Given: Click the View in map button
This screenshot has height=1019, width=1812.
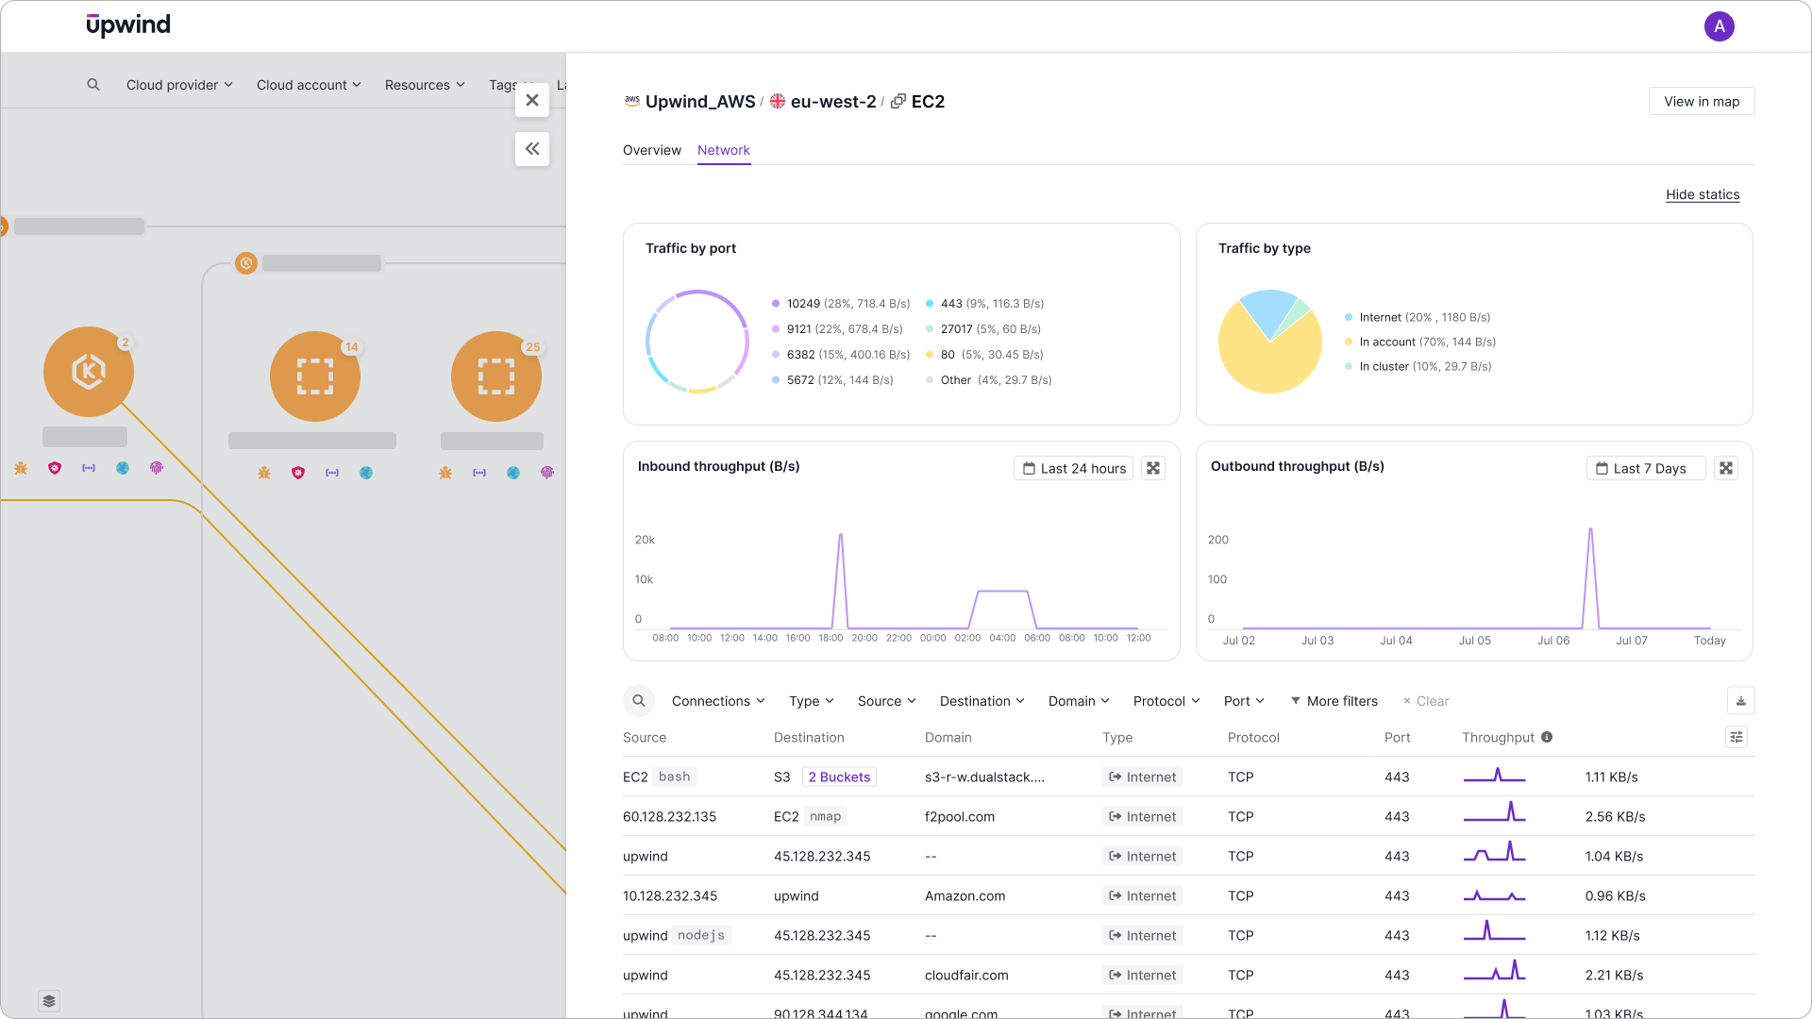Looking at the screenshot, I should pos(1702,101).
